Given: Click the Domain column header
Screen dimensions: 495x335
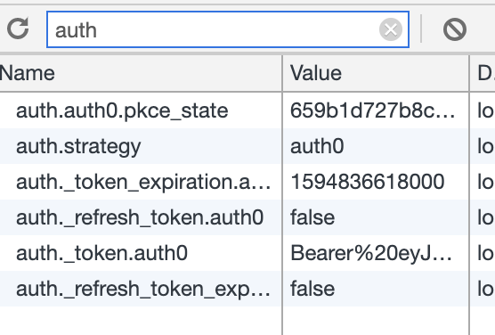Looking at the screenshot, I should pyautogui.click(x=483, y=73).
